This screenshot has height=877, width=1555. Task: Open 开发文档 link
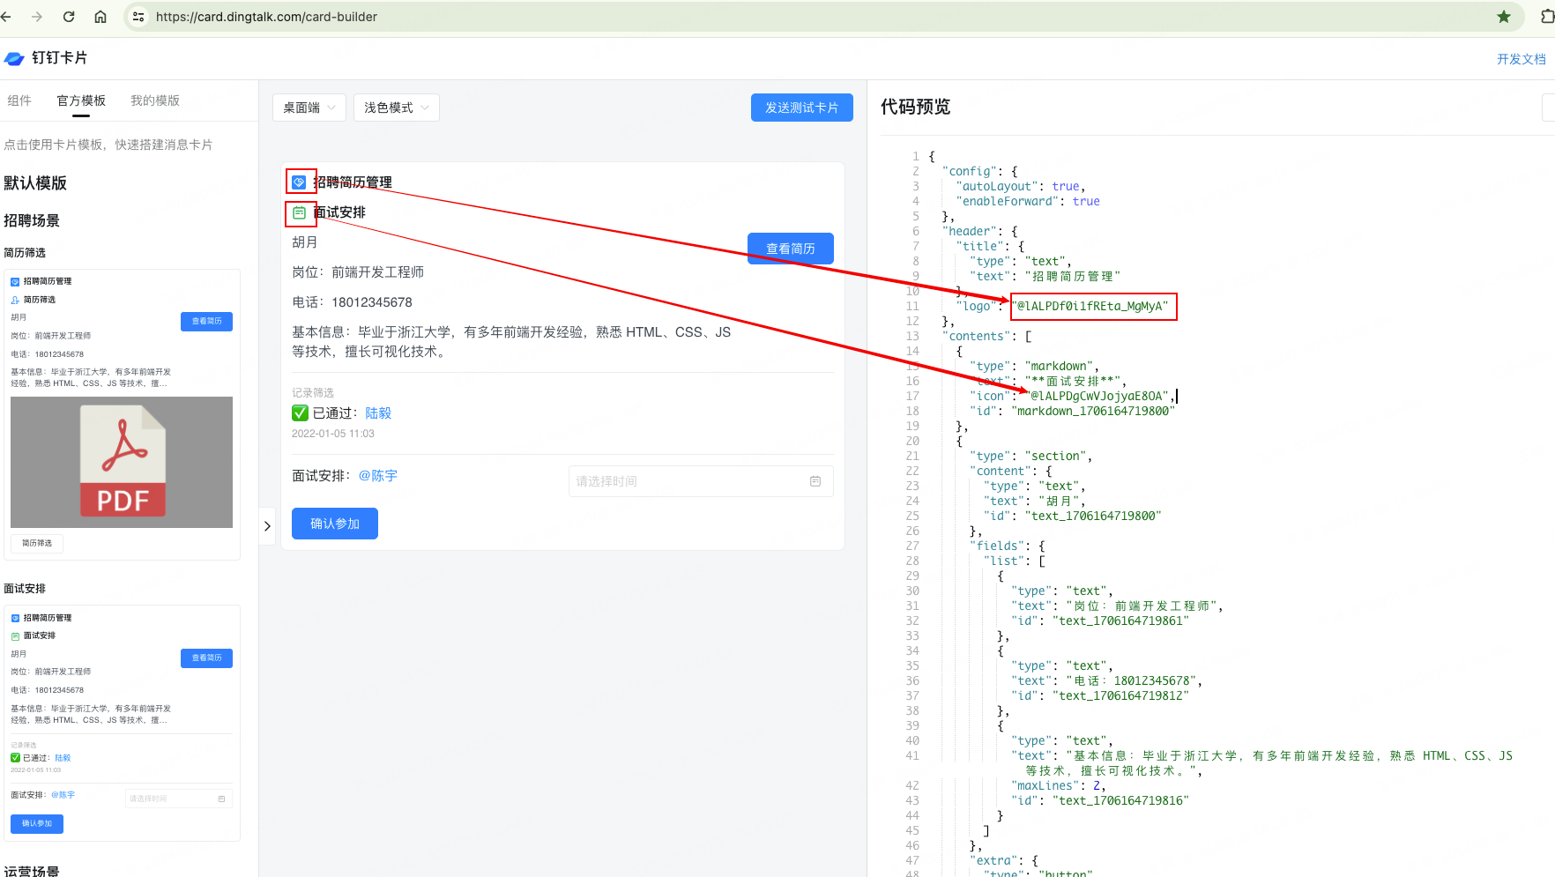pyautogui.click(x=1521, y=59)
